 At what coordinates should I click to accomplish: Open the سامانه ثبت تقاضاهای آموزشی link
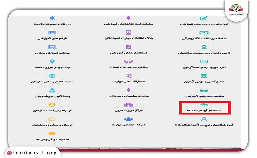pos(128,24)
